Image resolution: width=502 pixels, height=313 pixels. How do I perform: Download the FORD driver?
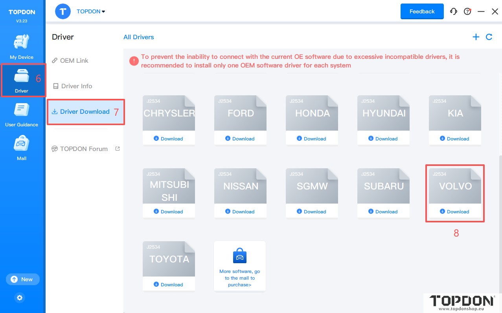tap(240, 138)
